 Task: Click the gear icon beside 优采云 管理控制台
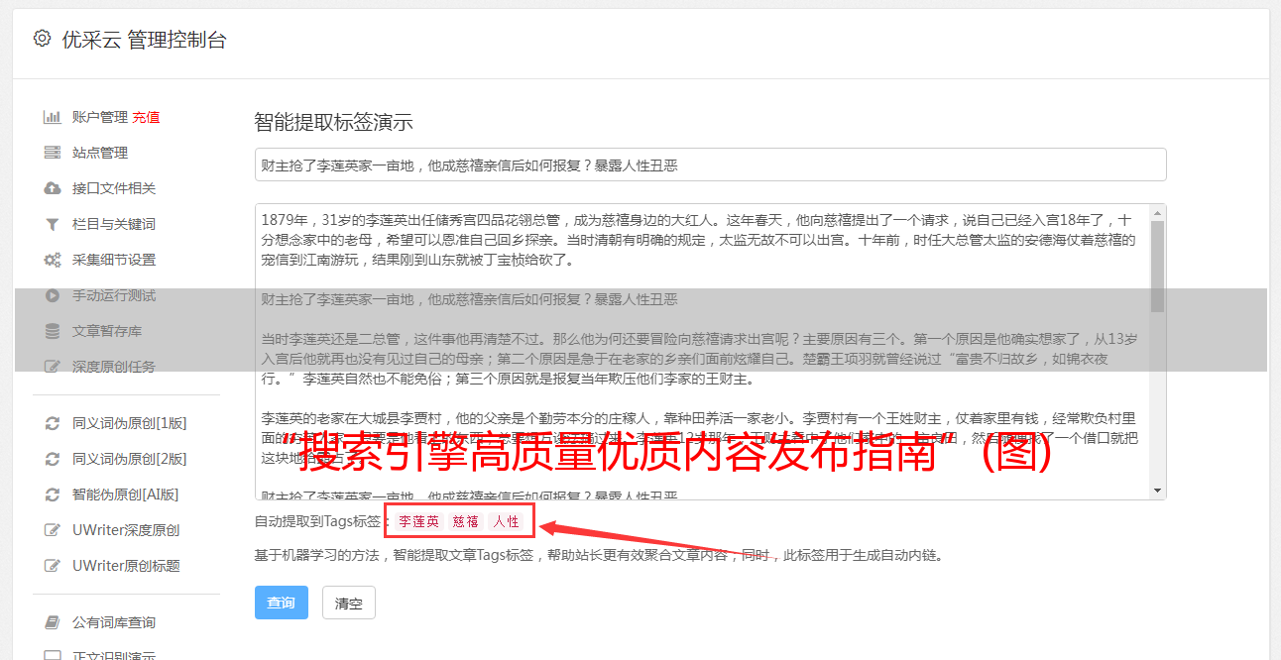(42, 39)
